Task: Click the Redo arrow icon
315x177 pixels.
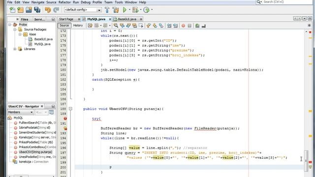Action: click(x=56, y=10)
